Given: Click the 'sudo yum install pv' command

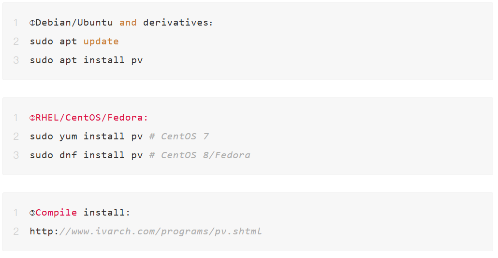Looking at the screenshot, I should coord(86,136).
